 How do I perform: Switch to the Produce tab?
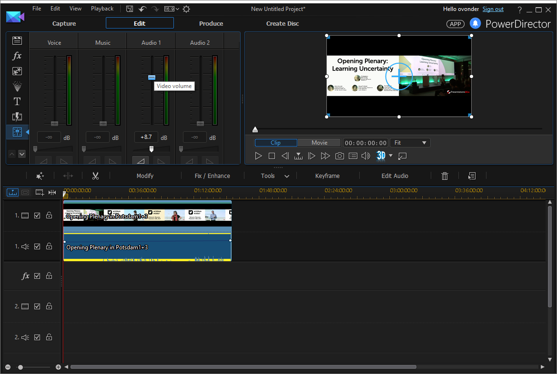[x=211, y=23]
